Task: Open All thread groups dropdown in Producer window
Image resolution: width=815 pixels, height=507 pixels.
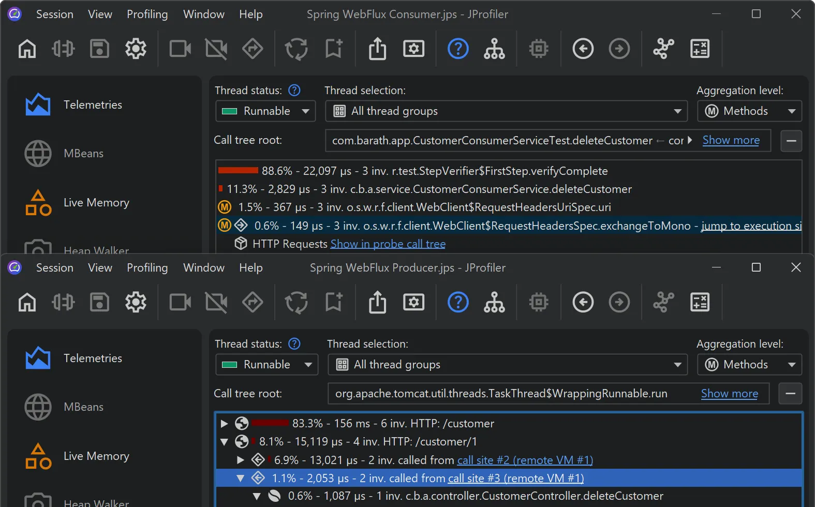Action: 508,365
